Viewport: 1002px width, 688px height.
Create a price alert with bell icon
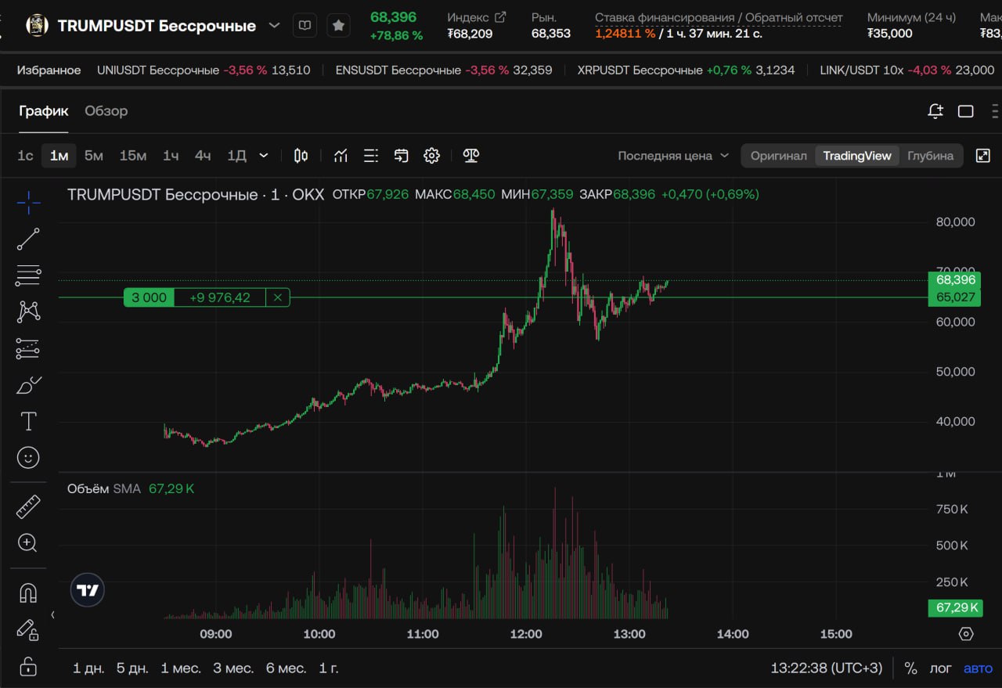point(935,111)
